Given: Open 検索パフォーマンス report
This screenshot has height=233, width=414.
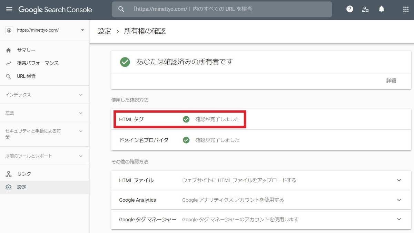Looking at the screenshot, I should [x=38, y=63].
